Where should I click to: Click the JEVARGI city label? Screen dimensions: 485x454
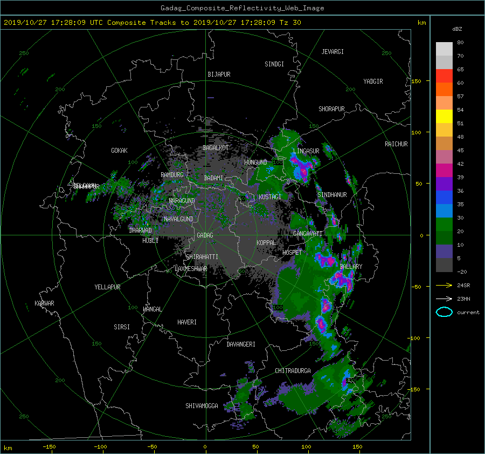click(x=332, y=52)
